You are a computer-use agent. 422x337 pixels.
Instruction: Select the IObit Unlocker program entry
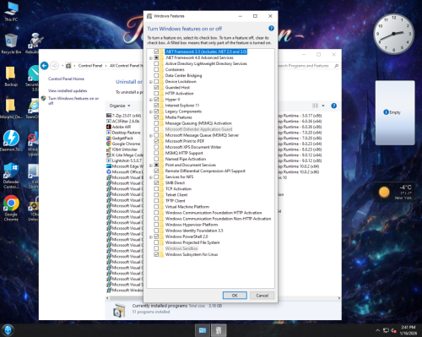[122, 149]
